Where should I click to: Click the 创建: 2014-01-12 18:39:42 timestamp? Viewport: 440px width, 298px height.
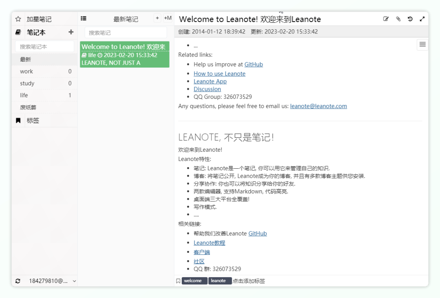point(212,32)
